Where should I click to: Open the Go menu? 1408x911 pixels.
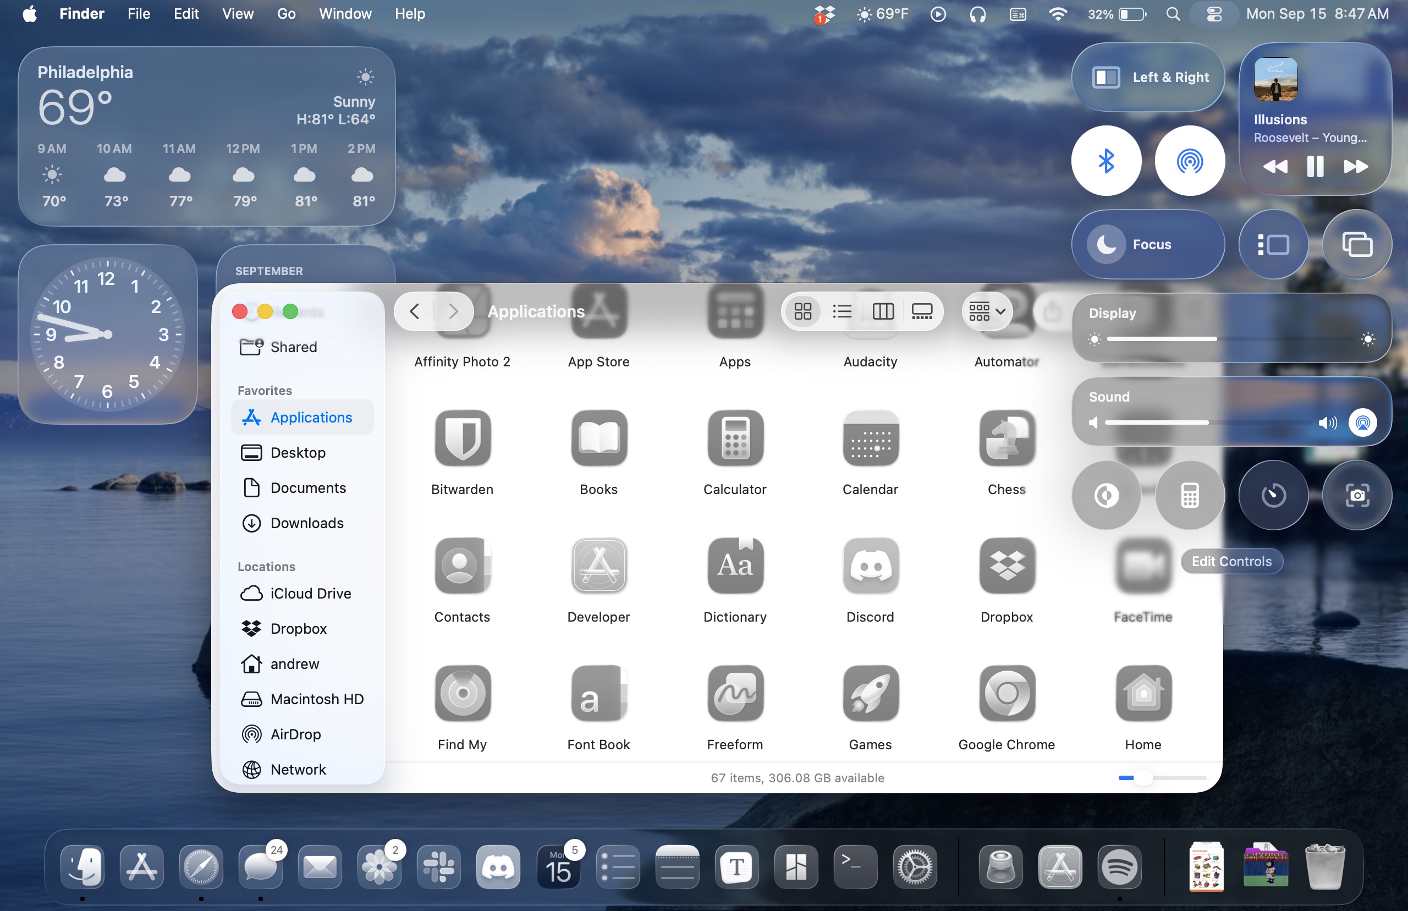(x=286, y=14)
